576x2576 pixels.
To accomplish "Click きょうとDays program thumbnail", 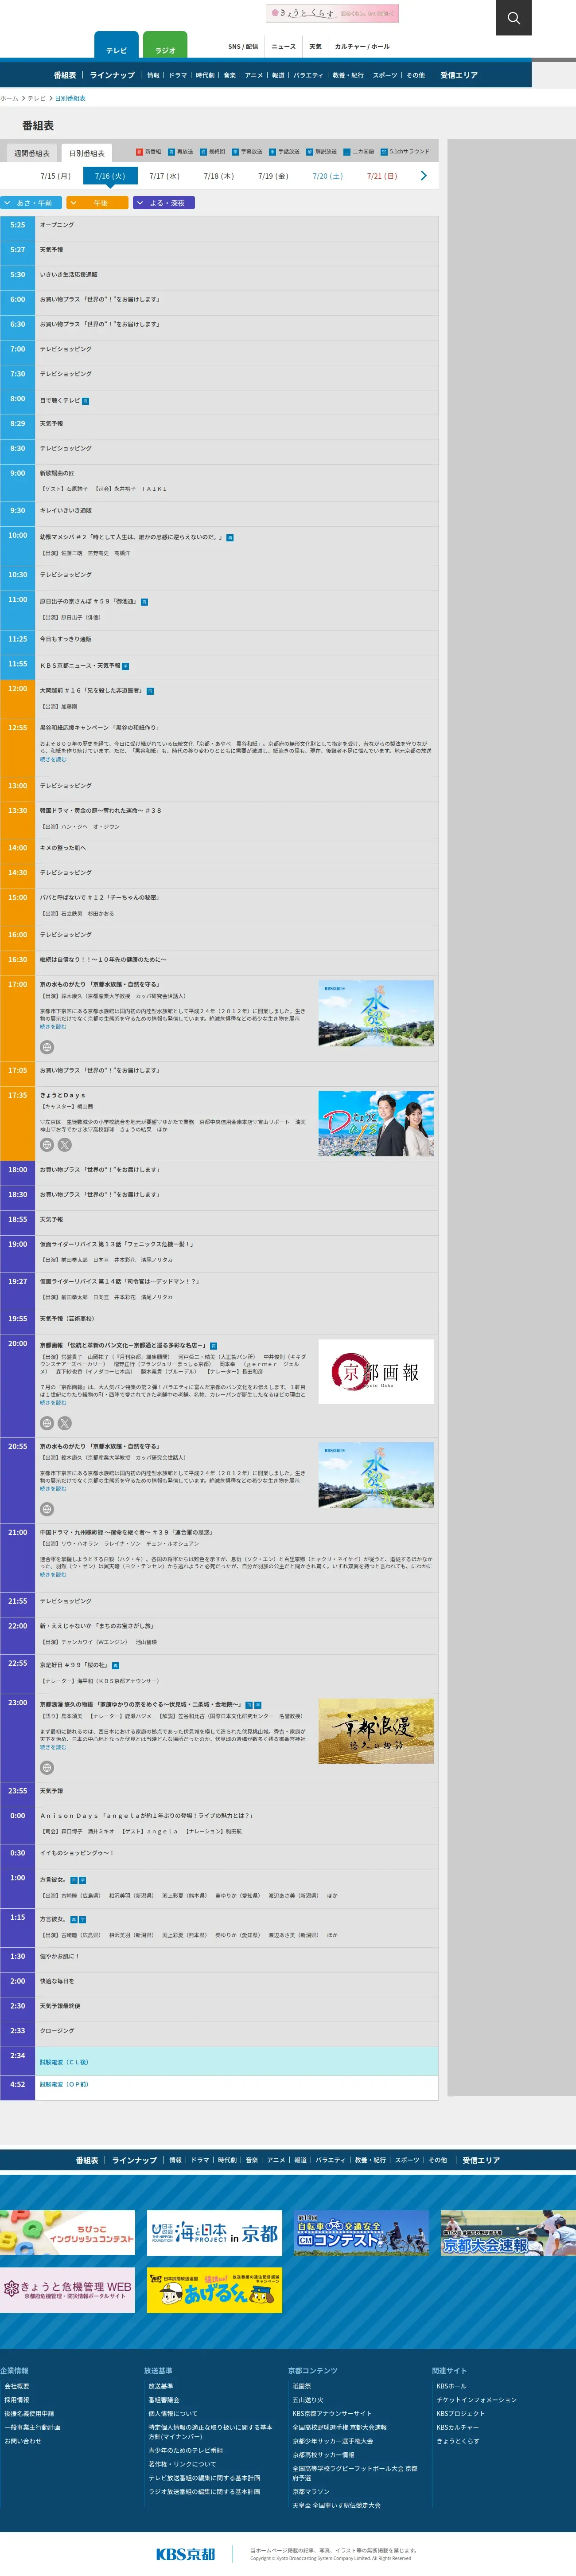I will pyautogui.click(x=376, y=1124).
